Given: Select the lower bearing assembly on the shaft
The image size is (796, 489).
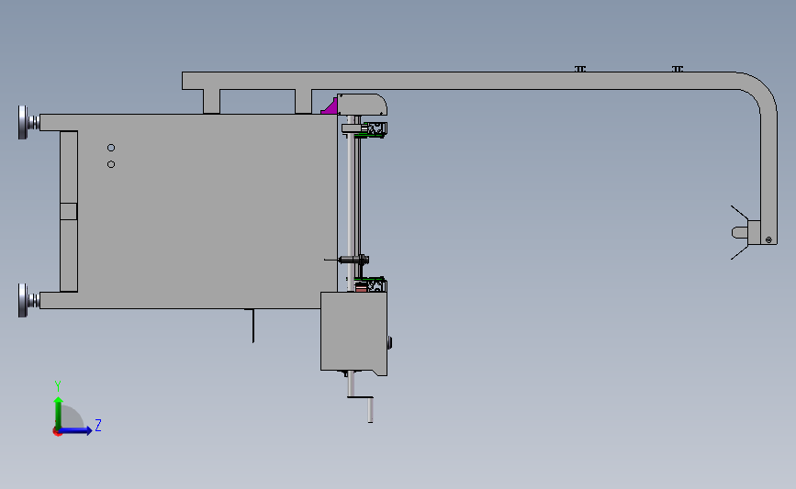Looking at the screenshot, I should [370, 285].
